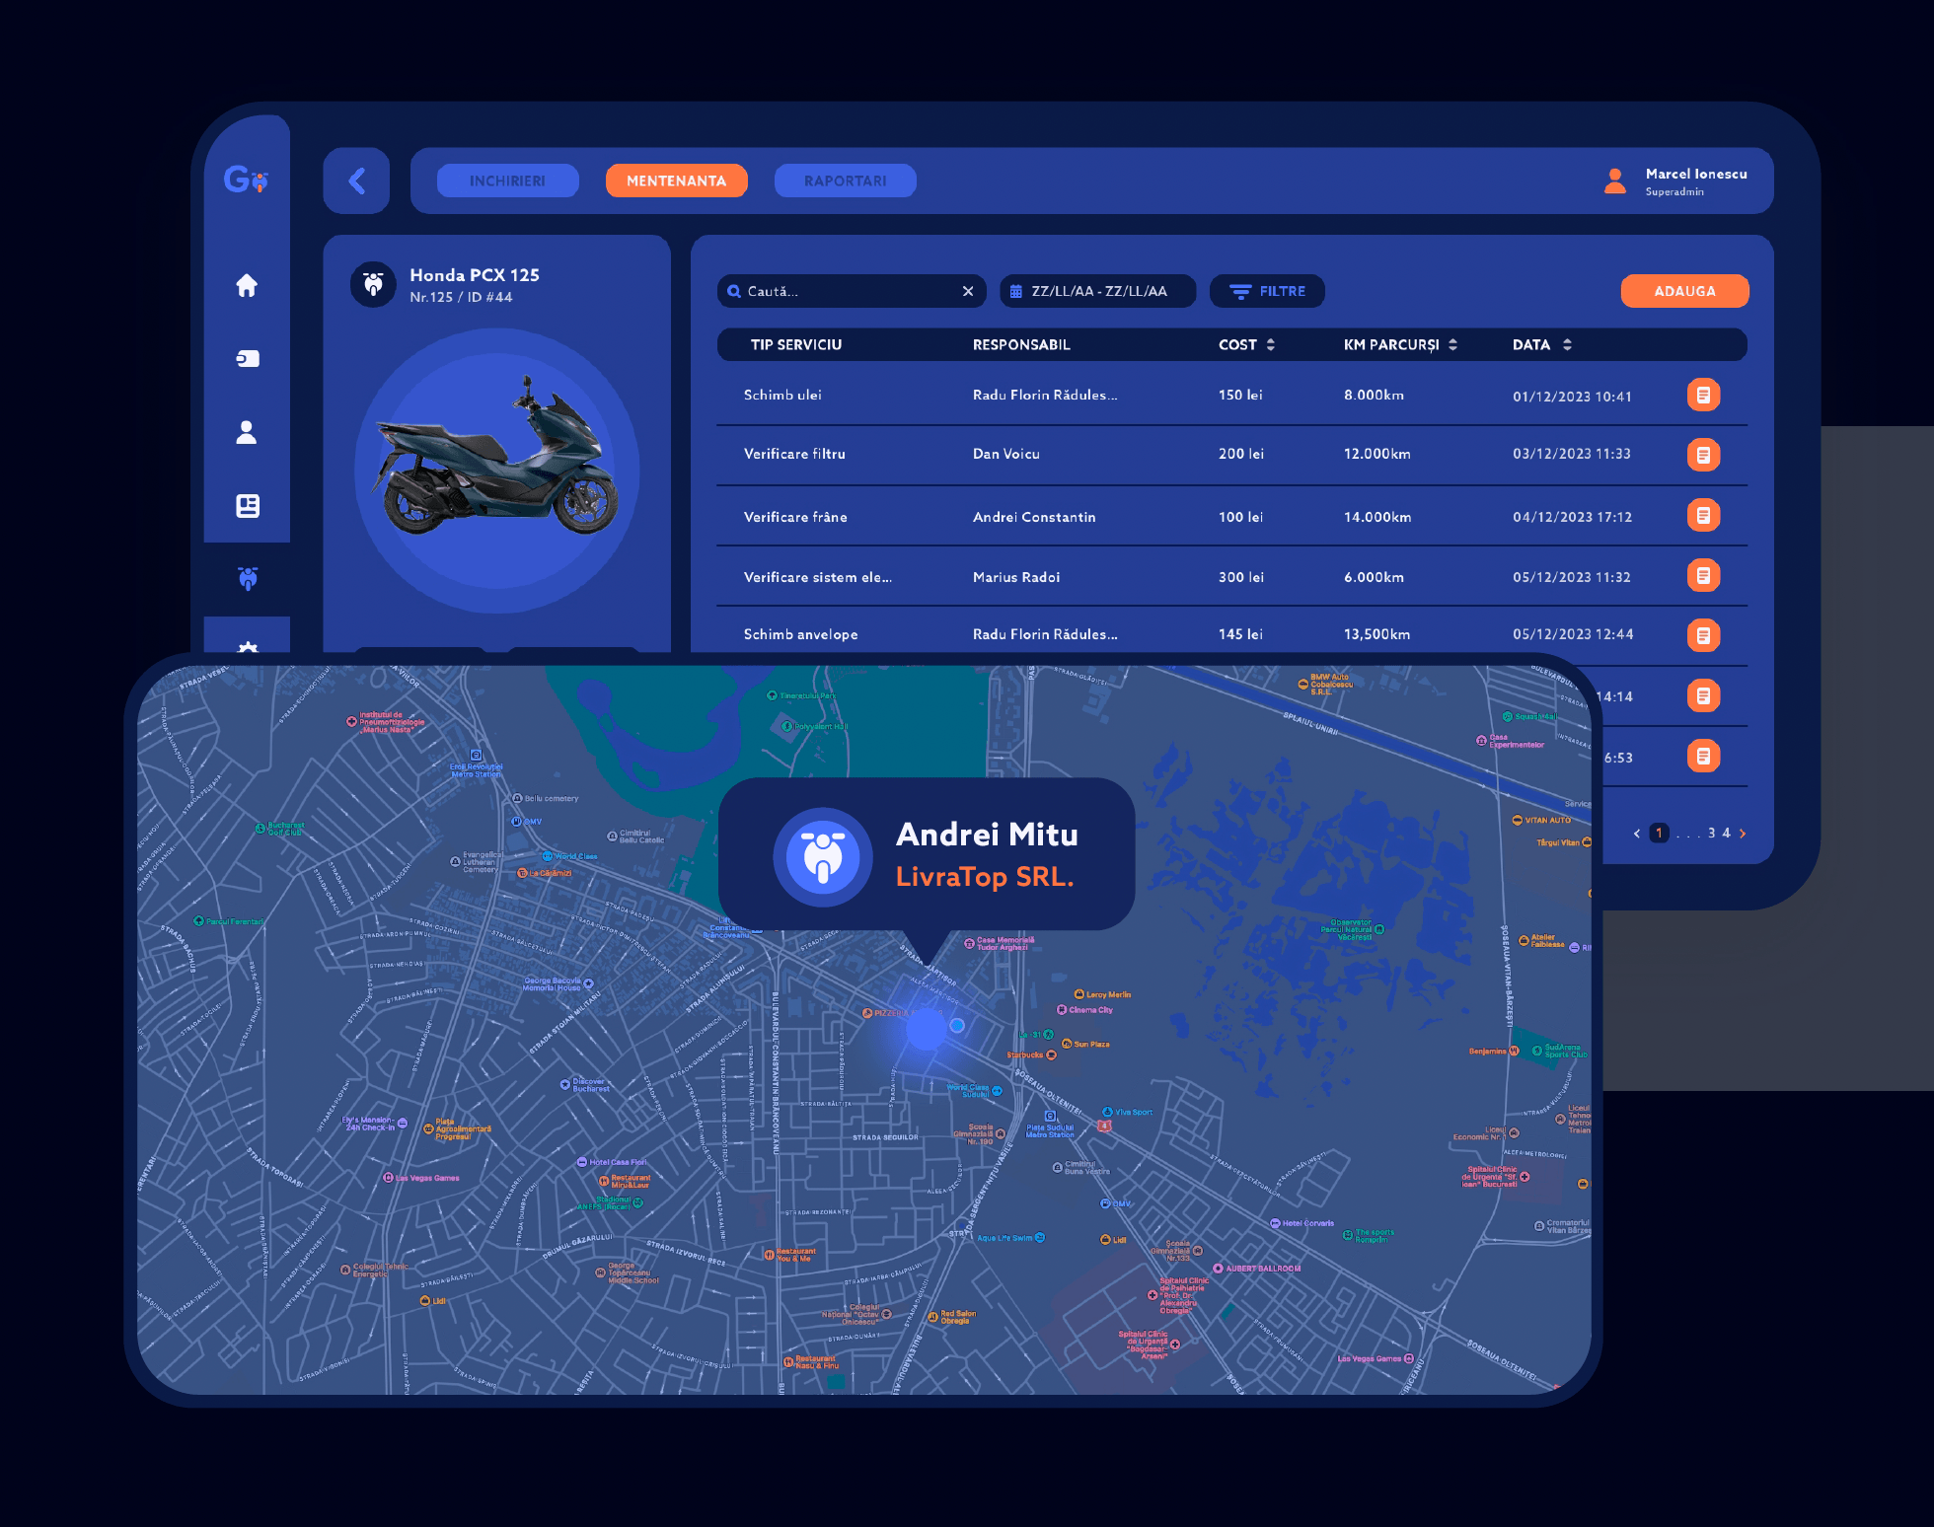Open details icon for row ending 14:14

pos(1703,695)
